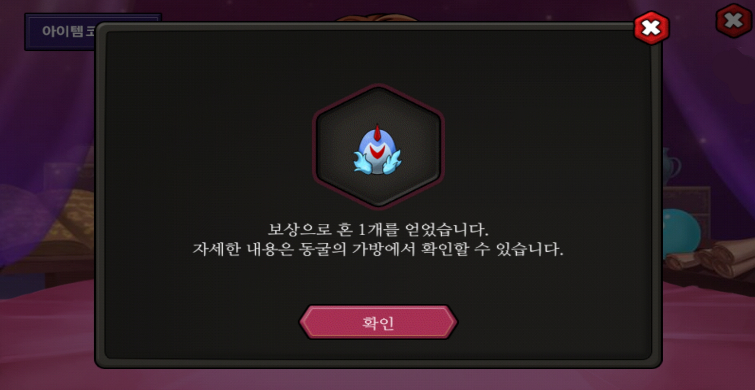Tap the left blue flame on soul

[x=363, y=163]
